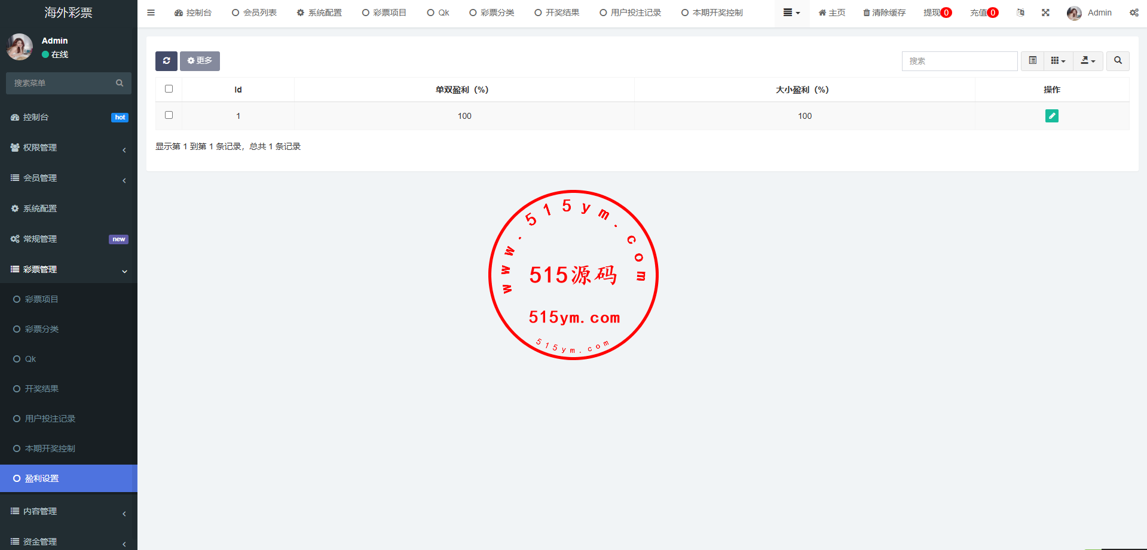Expand the 会员管理 sidebar menu
The width and height of the screenshot is (1147, 550).
pos(68,178)
